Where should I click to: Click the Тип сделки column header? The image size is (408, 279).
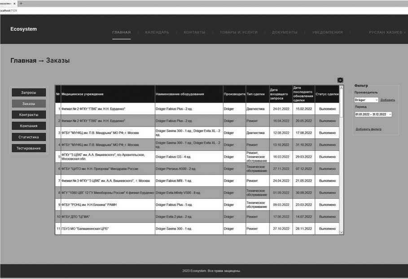258,94
